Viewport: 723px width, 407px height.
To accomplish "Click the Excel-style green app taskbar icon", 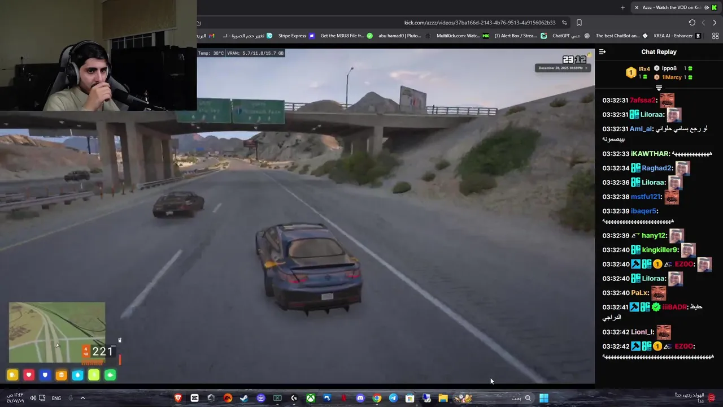I will 277,398.
